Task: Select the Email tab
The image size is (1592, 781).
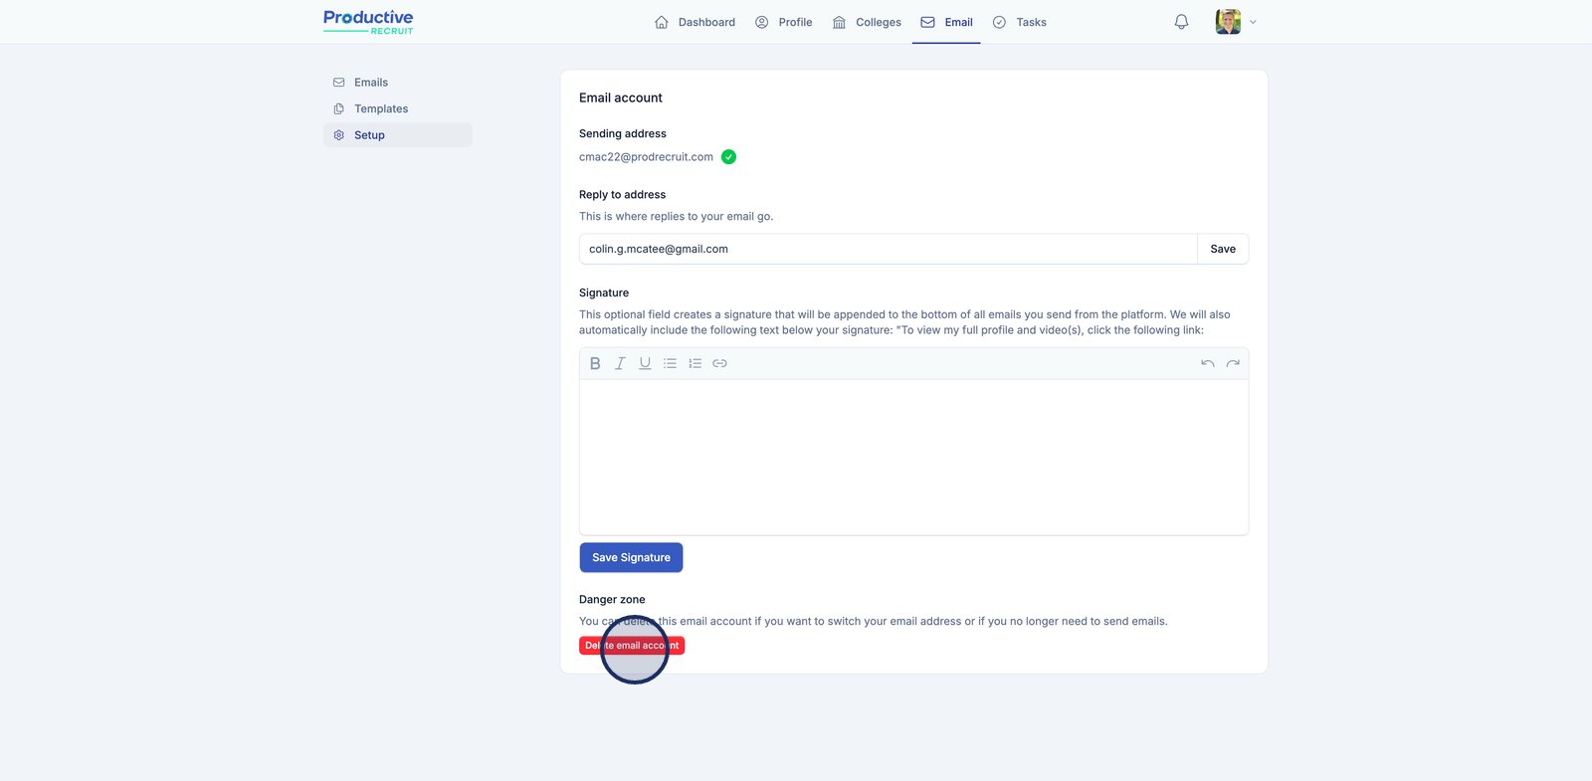Action: tap(946, 22)
